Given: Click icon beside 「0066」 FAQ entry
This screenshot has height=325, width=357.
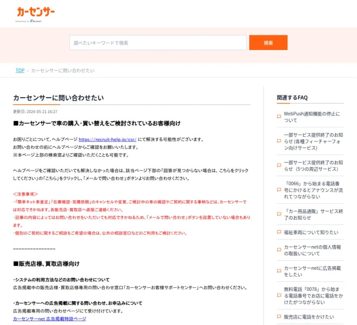Looking at the screenshot, I should [279, 189].
